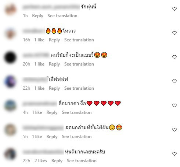180x167 pixels.
Task: Reply to the comment with 2 likes
Action: tap(57, 161)
